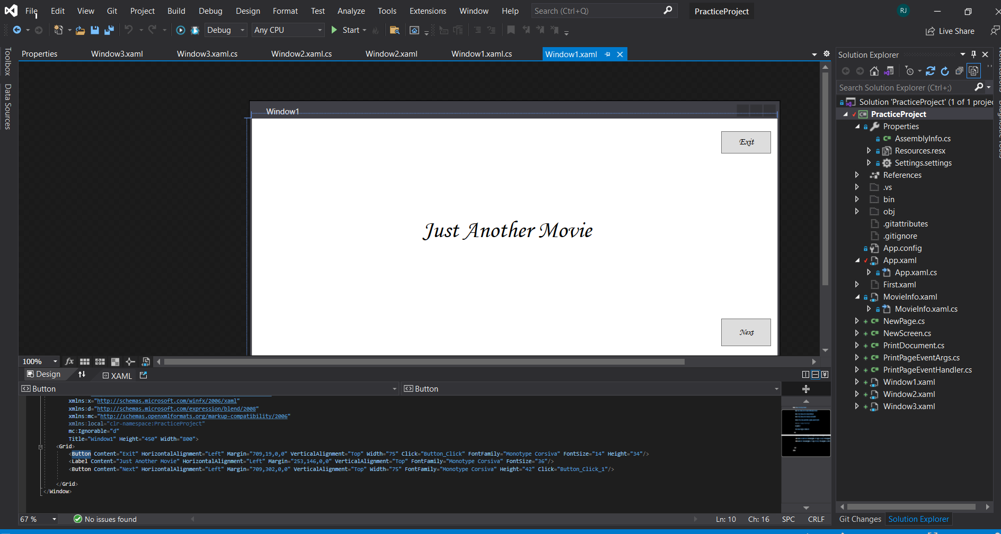The image size is (1001, 534).
Task: Select the Exit button in designer
Action: tap(746, 142)
